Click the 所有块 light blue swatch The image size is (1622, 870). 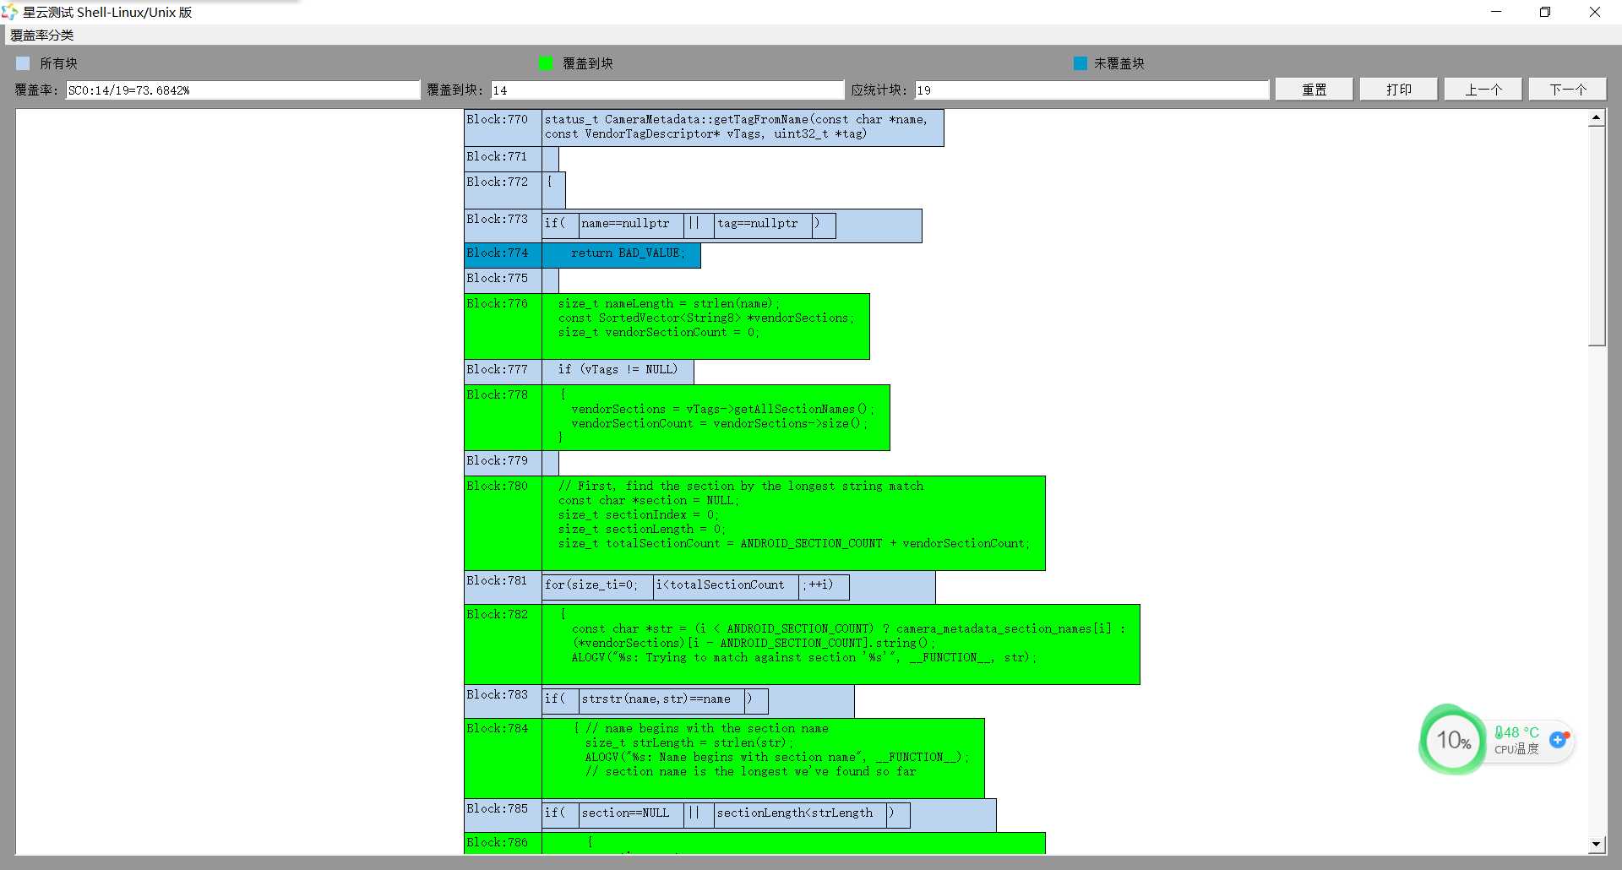(x=23, y=63)
